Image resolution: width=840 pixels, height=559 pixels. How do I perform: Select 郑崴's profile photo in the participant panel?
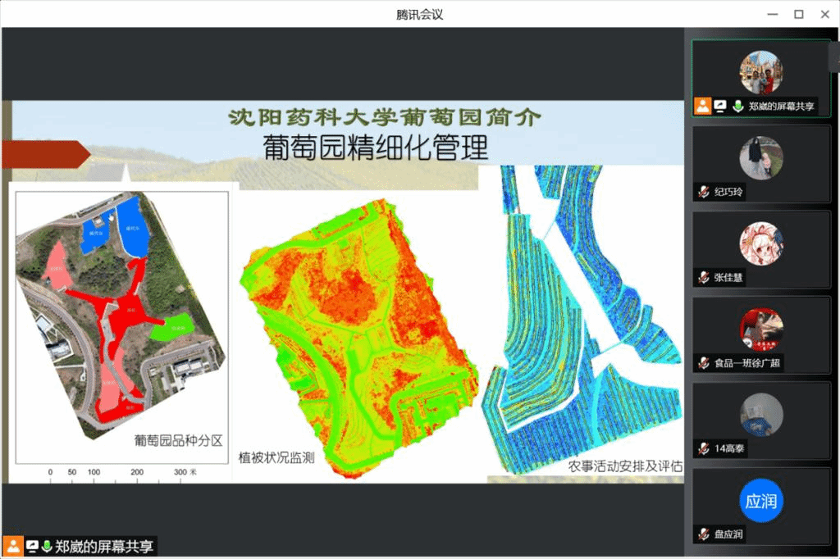[761, 72]
